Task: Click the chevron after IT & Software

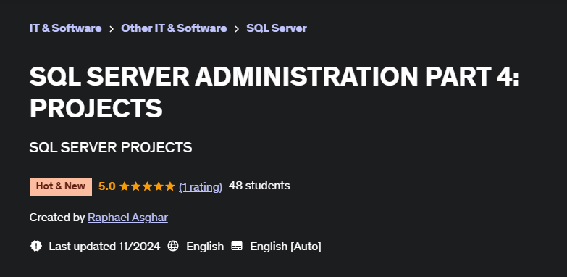Action: coord(112,28)
